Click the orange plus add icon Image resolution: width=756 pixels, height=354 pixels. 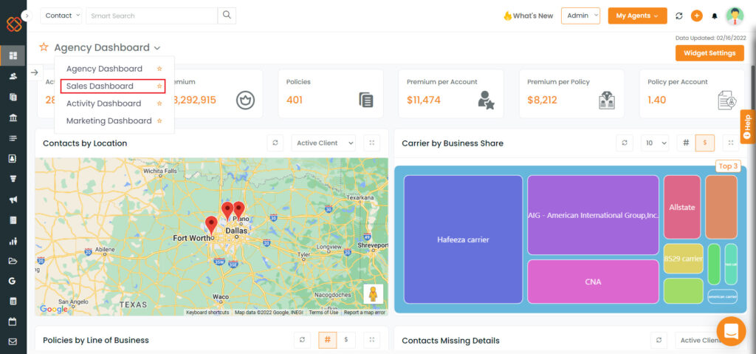click(696, 16)
